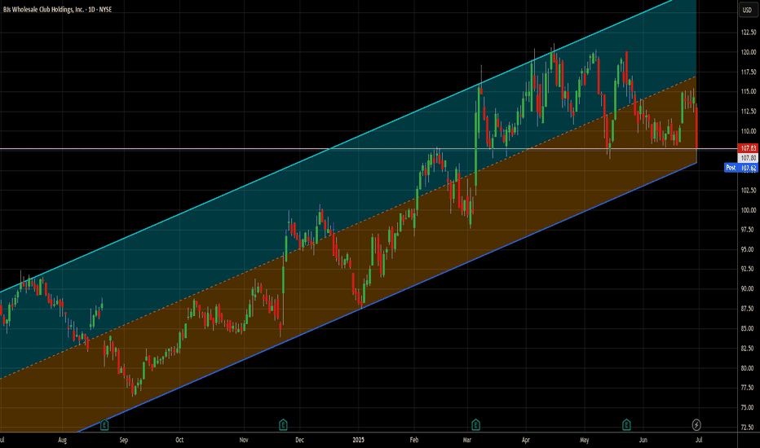The image size is (760, 448).
Task: Click the 90.00 price axis label
Action: 748,288
